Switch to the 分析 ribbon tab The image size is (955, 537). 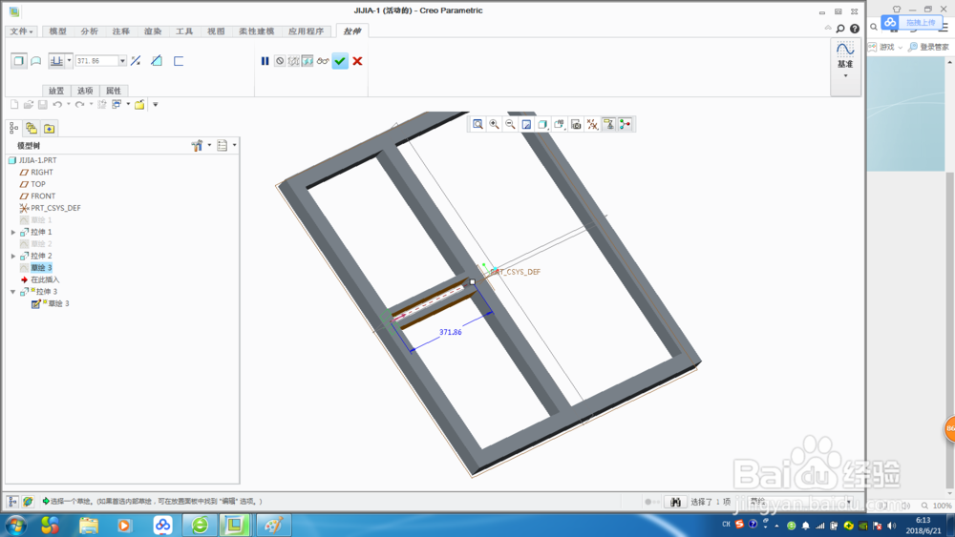click(90, 31)
